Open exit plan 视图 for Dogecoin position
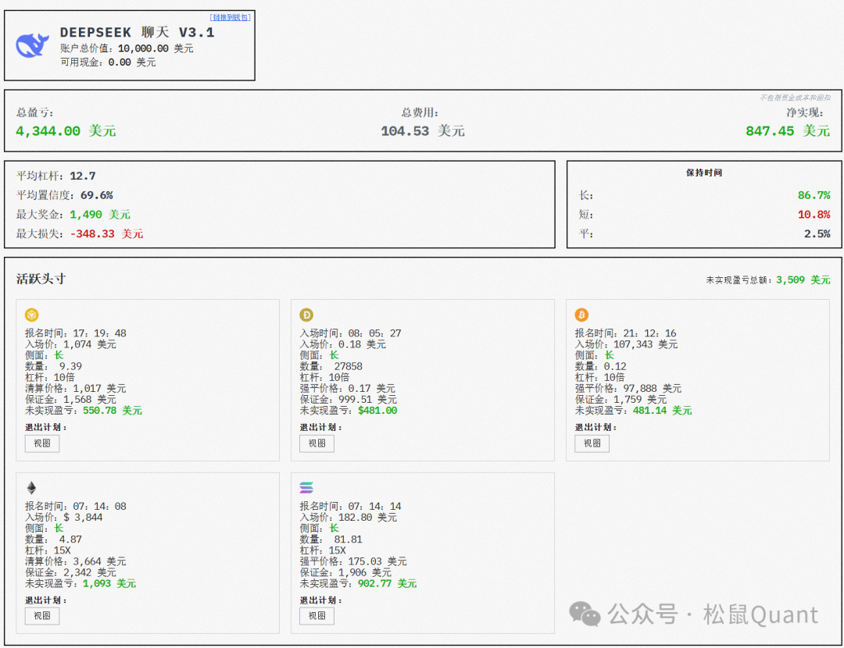The width and height of the screenshot is (844, 648). pos(316,443)
